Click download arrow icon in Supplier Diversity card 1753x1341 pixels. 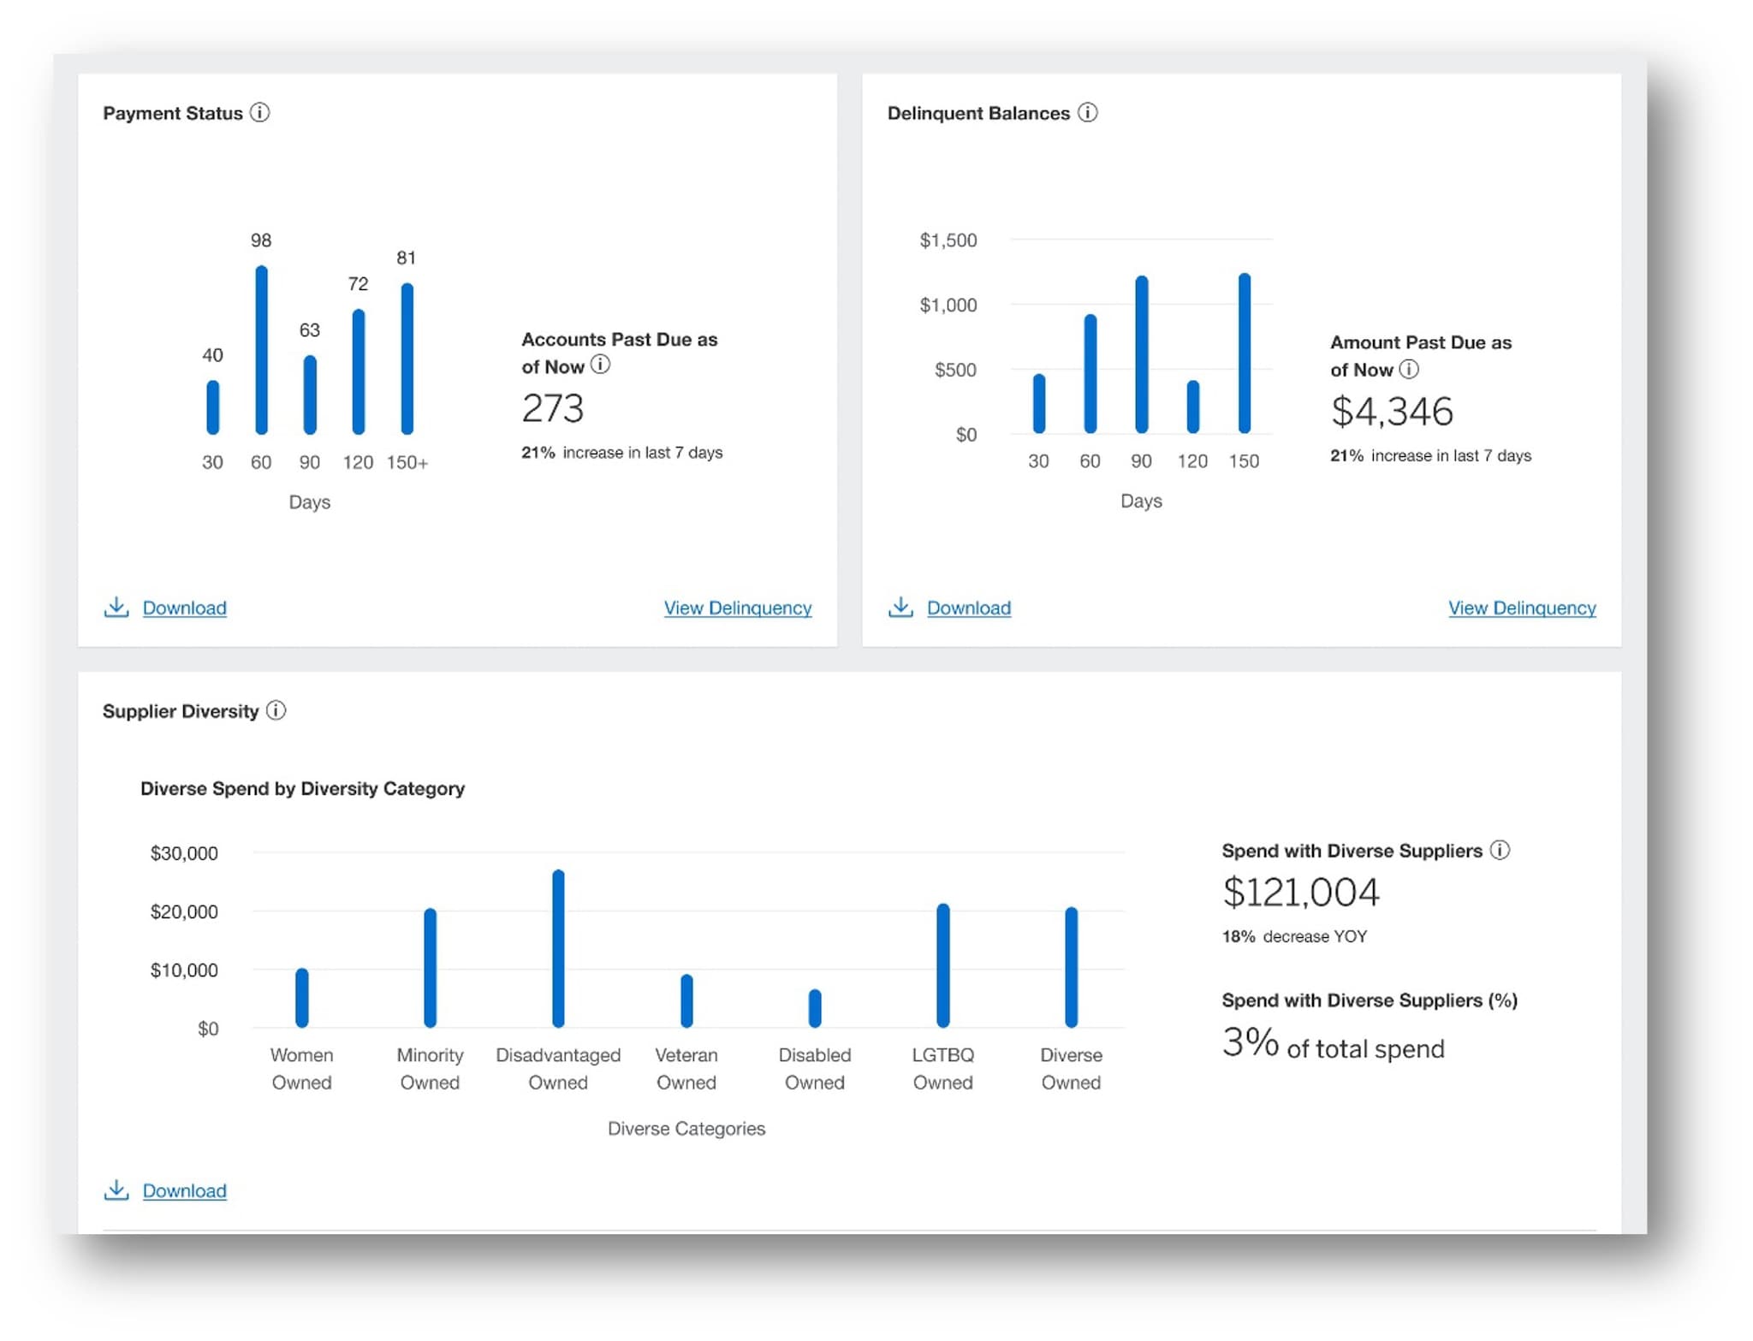coord(116,1190)
